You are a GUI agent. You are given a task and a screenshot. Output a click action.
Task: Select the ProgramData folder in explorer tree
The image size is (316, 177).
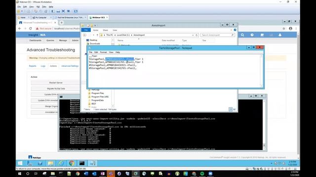[97, 100]
